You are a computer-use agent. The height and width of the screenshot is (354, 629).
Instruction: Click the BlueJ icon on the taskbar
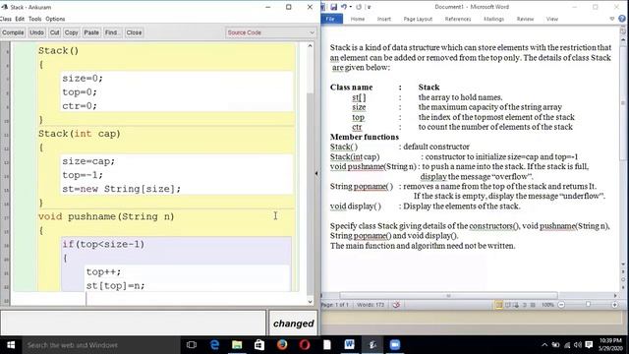coord(372,345)
